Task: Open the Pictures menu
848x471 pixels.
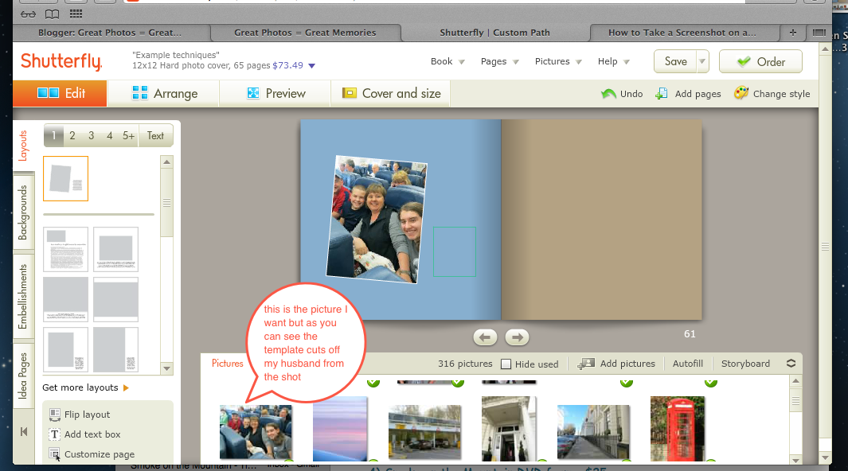Action: tap(557, 61)
